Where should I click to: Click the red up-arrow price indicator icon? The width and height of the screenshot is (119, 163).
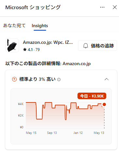pos(14,79)
